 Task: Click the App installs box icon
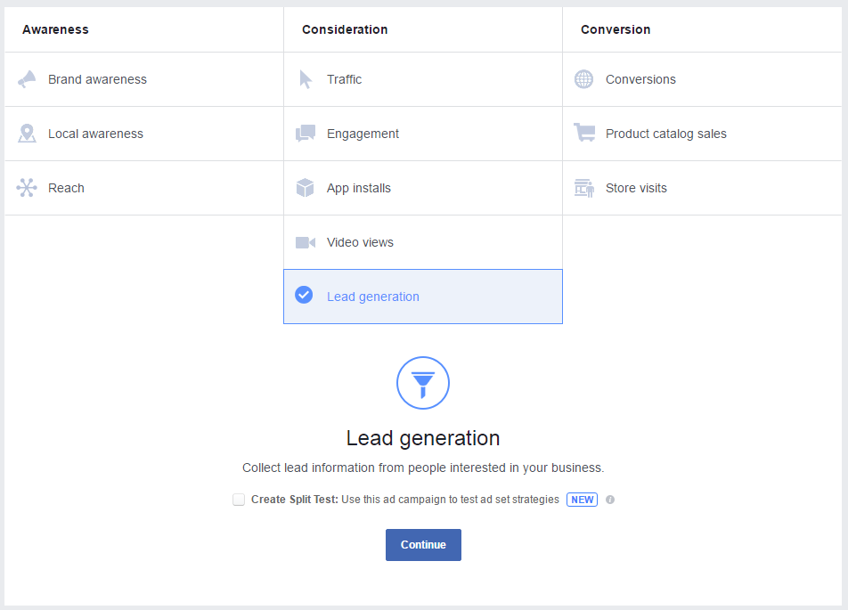306,188
